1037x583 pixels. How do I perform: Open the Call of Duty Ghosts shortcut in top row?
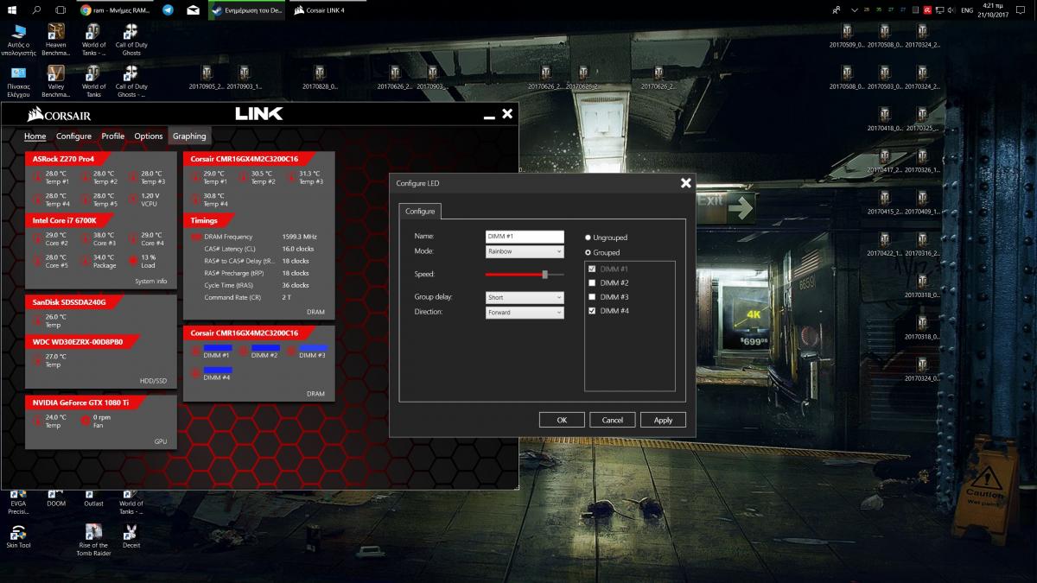131,39
